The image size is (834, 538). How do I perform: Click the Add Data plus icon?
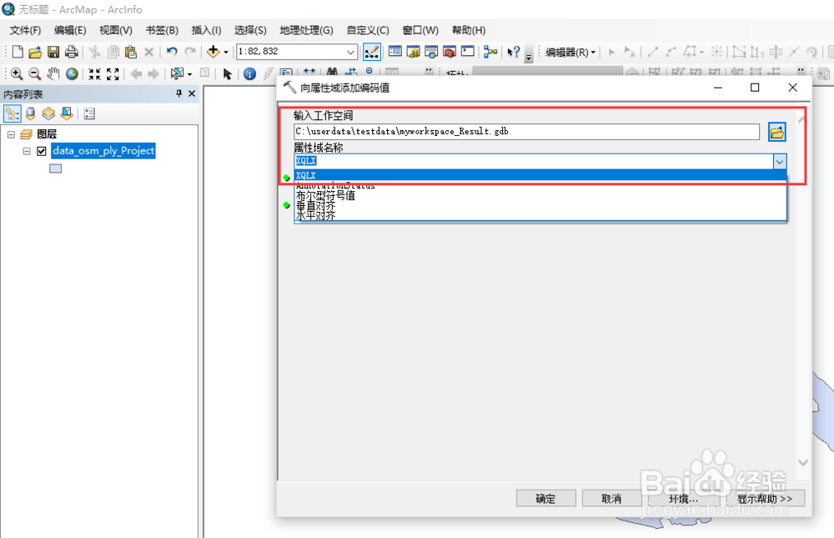[x=214, y=52]
